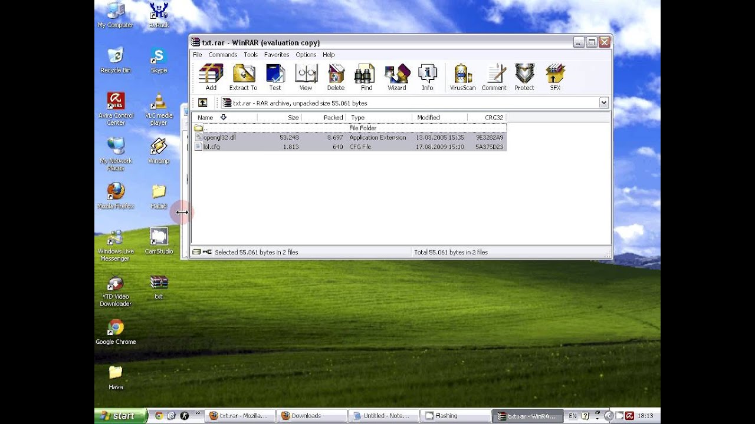This screenshot has height=424, width=755.
Task: Click the Chrome quick launch icon
Action: (159, 416)
